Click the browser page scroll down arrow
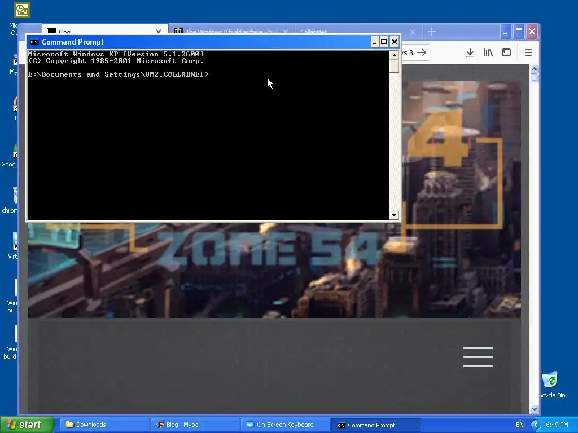This screenshot has width=578, height=433. point(534,409)
